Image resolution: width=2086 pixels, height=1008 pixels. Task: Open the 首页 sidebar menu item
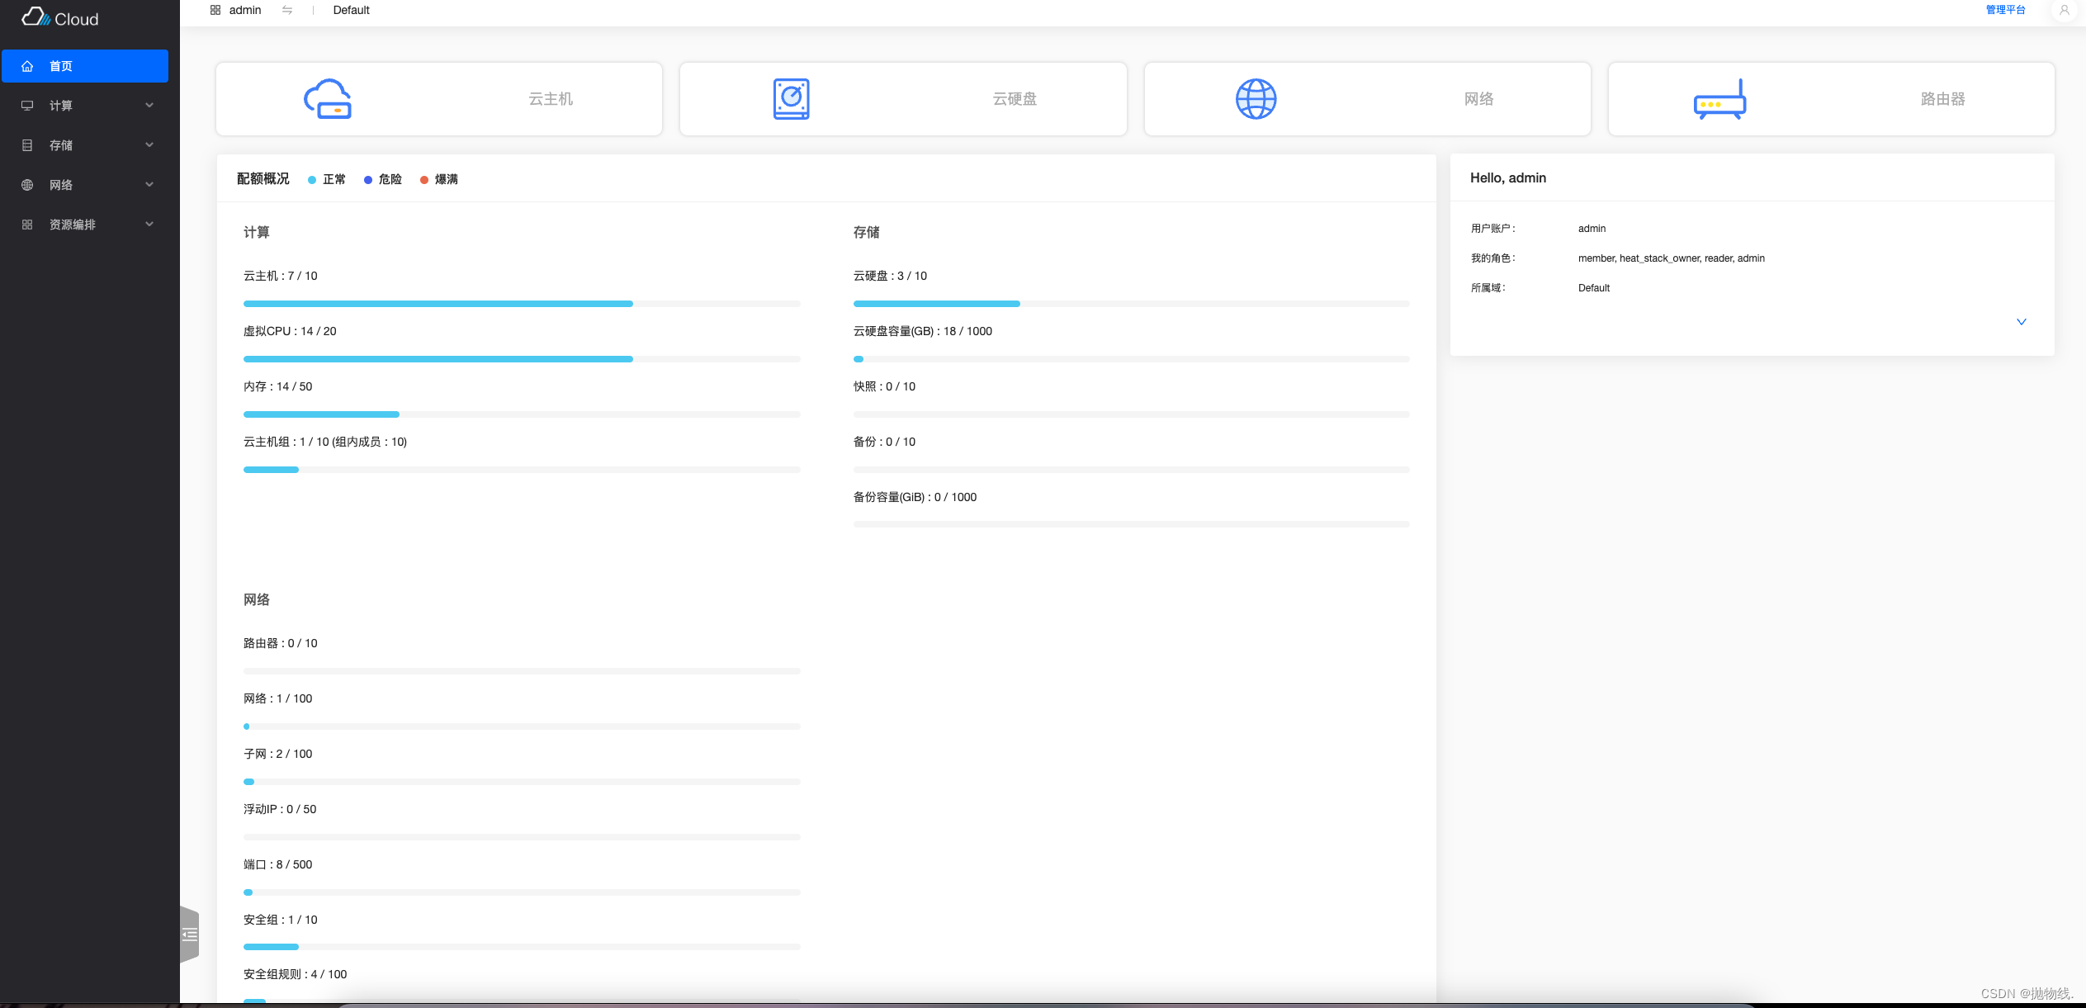click(x=85, y=66)
